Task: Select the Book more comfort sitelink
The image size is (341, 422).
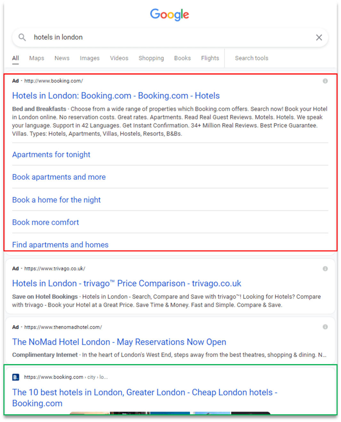Action: tap(45, 222)
